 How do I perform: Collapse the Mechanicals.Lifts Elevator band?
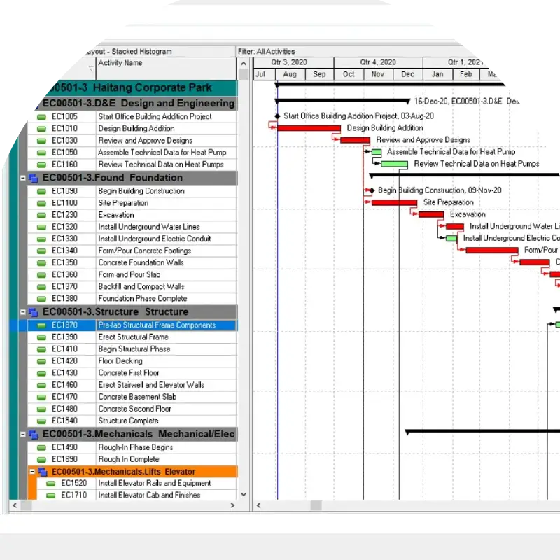click(32, 472)
